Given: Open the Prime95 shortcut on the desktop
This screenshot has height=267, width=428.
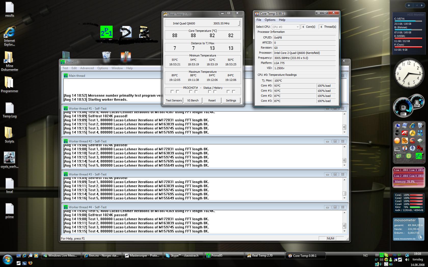Looking at the screenshot, I should (106, 32).
